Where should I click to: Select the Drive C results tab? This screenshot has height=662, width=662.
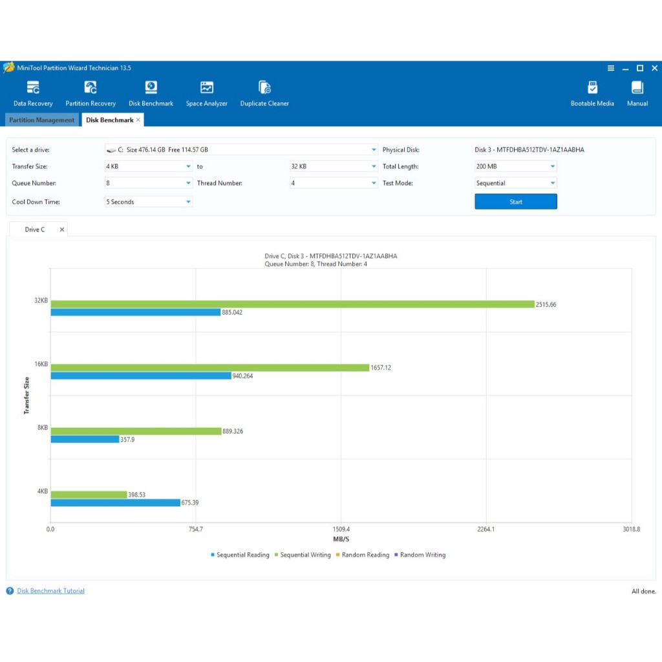tap(35, 230)
